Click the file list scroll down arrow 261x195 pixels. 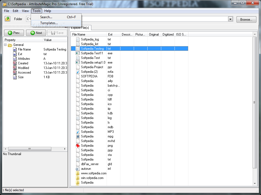tap(255, 184)
